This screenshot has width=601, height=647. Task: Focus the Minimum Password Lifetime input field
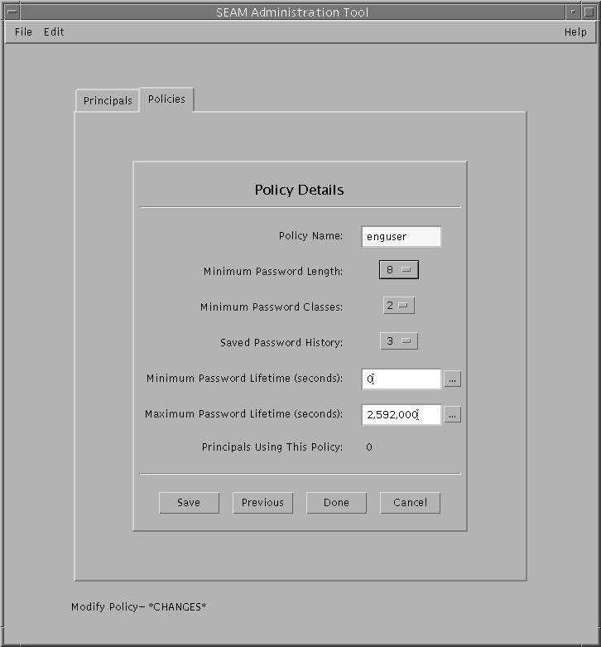click(x=401, y=379)
